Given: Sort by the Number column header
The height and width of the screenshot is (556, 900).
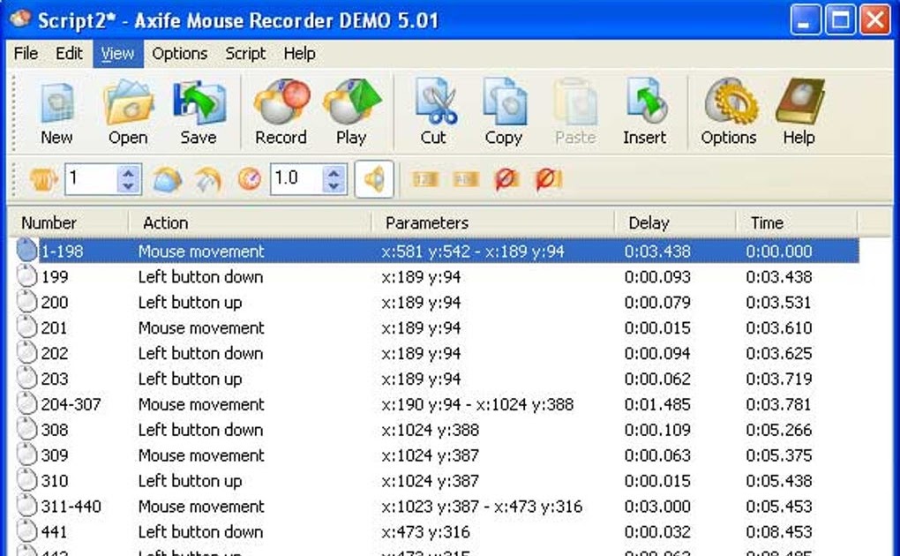Looking at the screenshot, I should (69, 222).
